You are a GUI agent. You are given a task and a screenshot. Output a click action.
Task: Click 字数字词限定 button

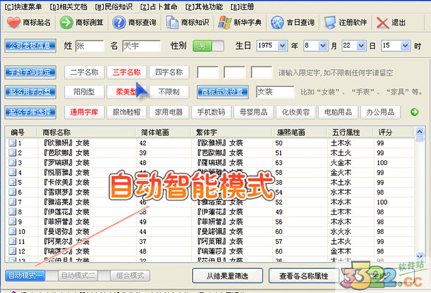(30, 72)
